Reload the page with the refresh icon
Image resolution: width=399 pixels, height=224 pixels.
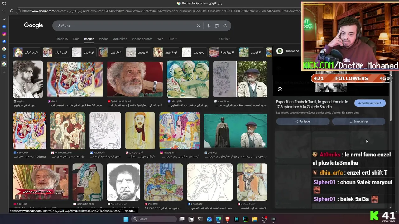click(x=12, y=11)
